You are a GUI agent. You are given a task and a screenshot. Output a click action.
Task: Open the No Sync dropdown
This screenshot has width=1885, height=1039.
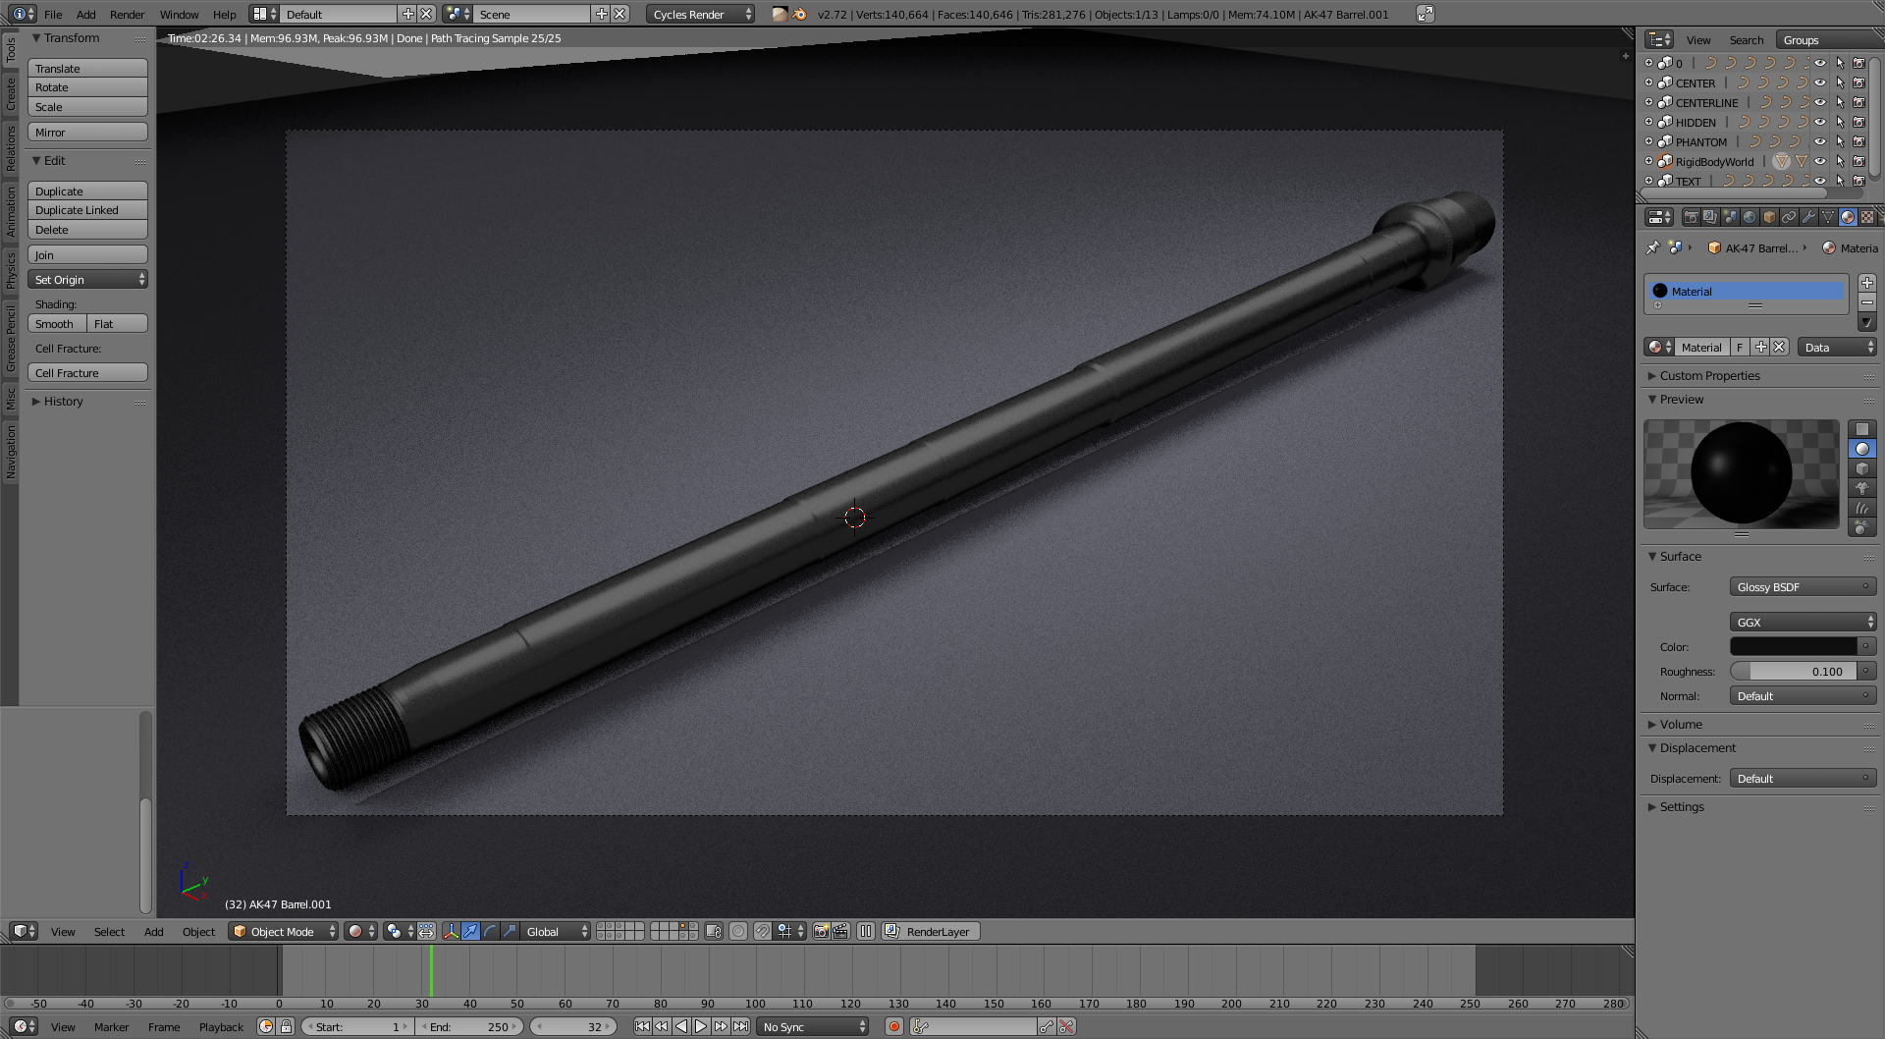814,1026
